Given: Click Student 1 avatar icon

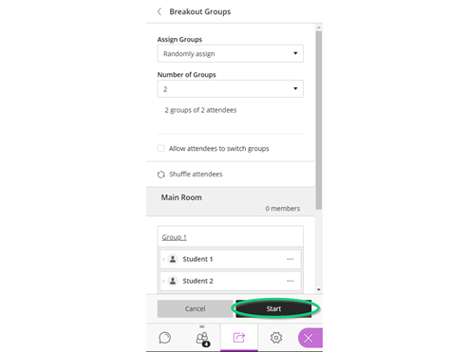Looking at the screenshot, I should point(173,259).
